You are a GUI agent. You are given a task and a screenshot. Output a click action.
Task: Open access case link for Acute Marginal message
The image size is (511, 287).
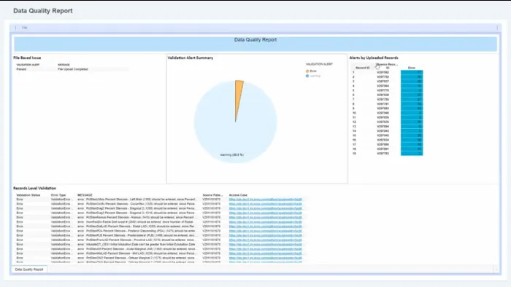(266, 249)
